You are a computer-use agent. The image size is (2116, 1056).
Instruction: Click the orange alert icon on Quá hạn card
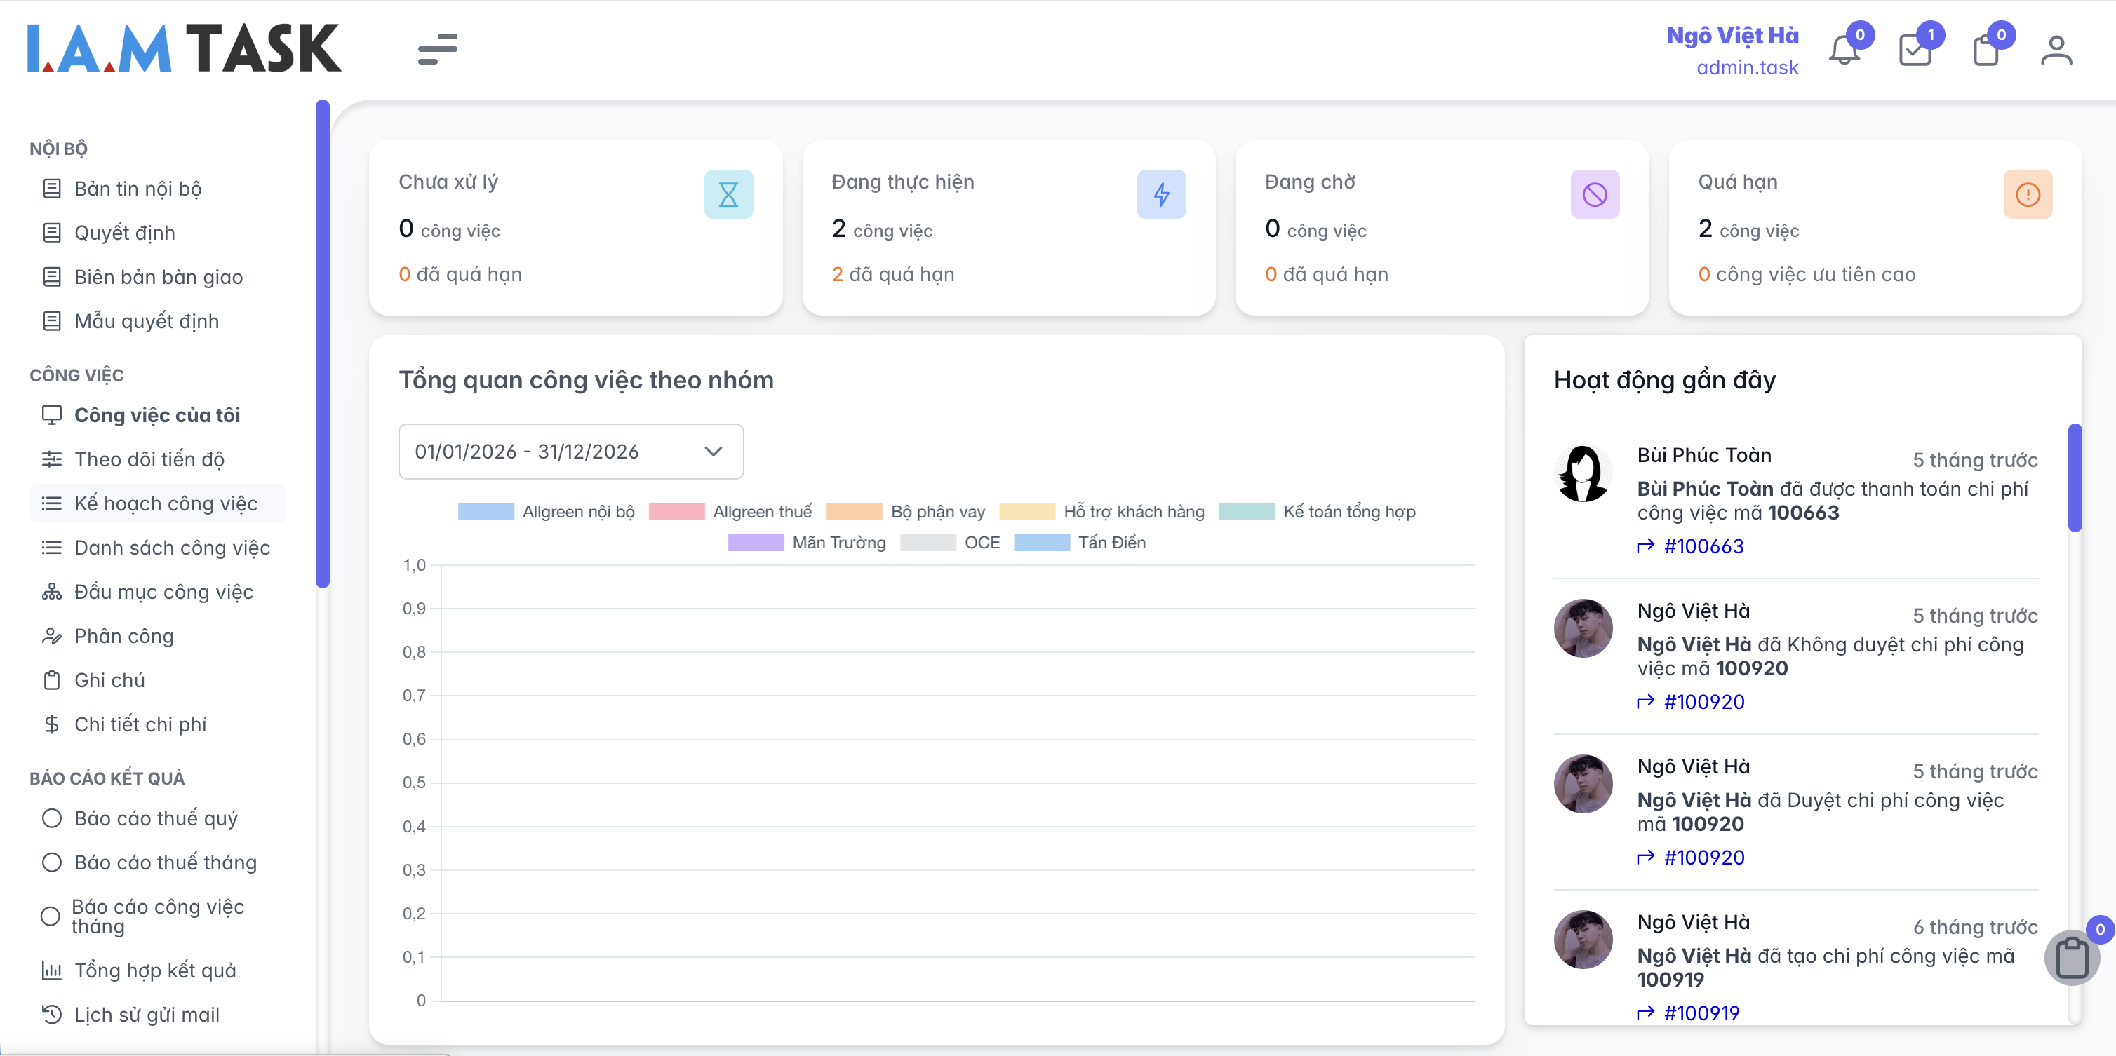2028,195
